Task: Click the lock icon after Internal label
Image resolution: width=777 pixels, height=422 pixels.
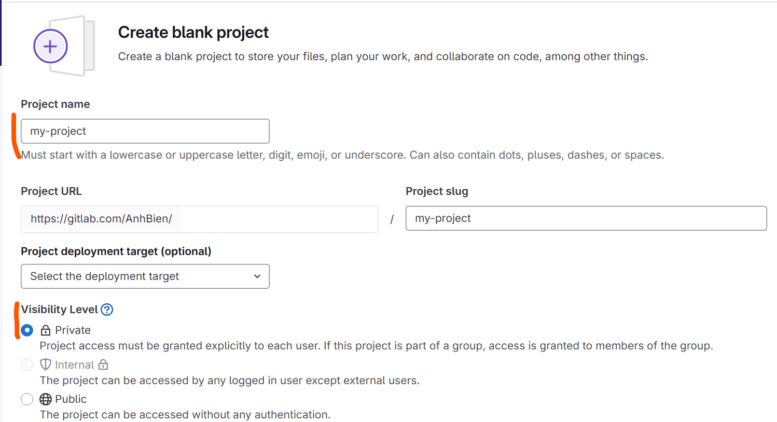Action: (x=103, y=364)
